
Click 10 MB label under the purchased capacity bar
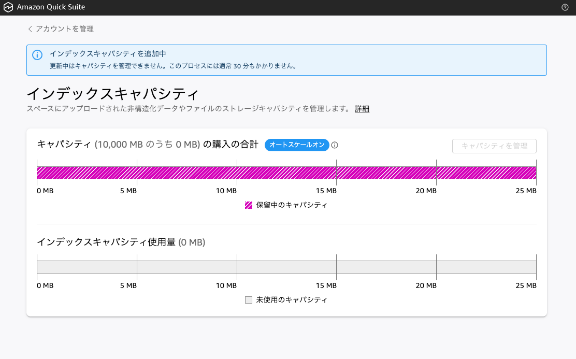(x=226, y=191)
